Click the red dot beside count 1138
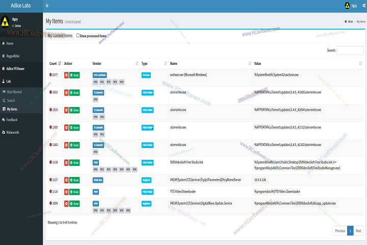 click(50, 162)
